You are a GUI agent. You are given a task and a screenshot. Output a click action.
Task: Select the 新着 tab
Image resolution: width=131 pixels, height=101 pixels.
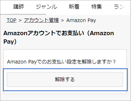74,7
